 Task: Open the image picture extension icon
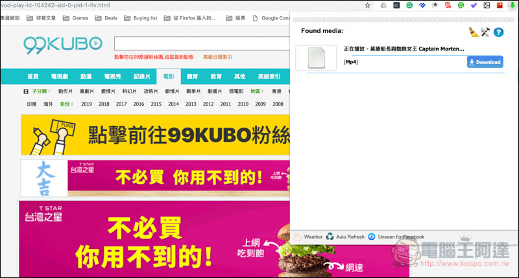click(487, 5)
